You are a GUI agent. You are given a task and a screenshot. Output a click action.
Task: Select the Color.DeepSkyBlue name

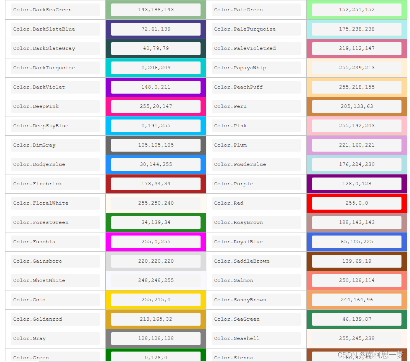[55, 126]
